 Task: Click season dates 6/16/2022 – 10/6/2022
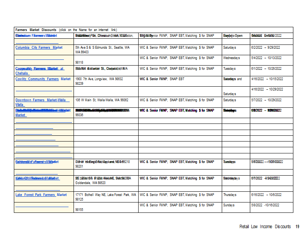(x=266, y=195)
